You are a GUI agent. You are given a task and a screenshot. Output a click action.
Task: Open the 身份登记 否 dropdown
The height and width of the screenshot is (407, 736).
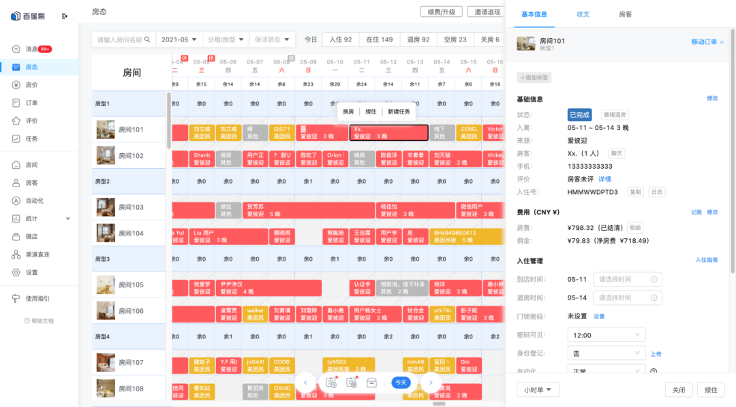(606, 353)
